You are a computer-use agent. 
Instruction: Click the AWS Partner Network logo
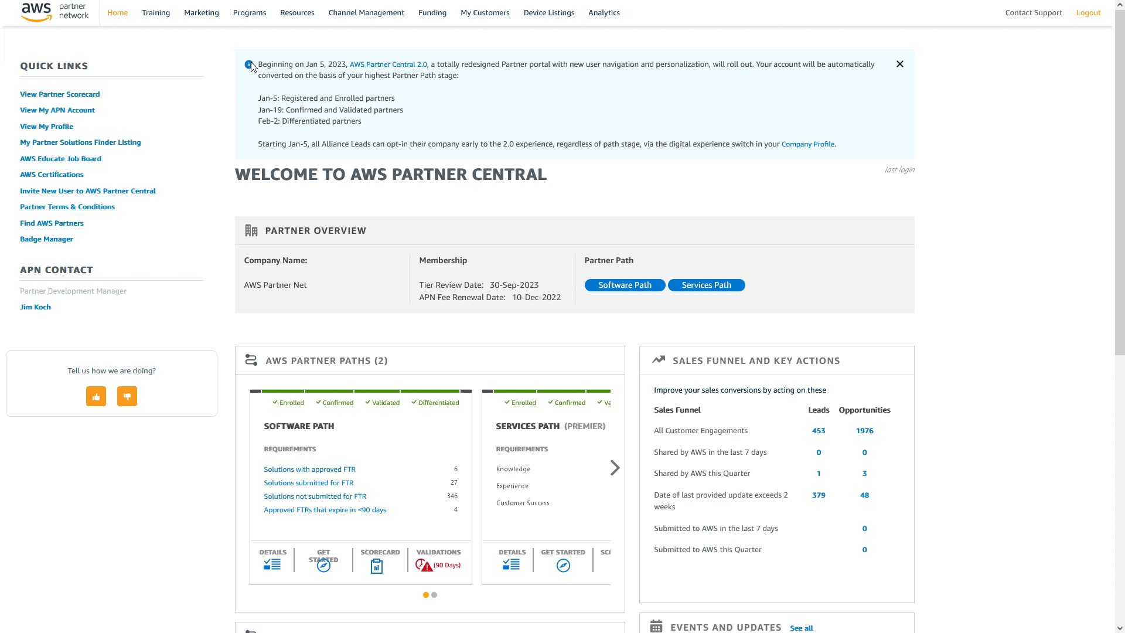click(54, 12)
